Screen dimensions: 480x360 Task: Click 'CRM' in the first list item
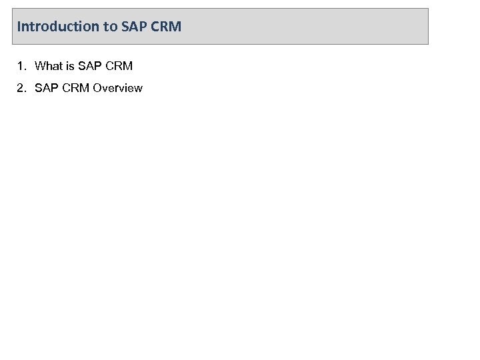point(119,66)
